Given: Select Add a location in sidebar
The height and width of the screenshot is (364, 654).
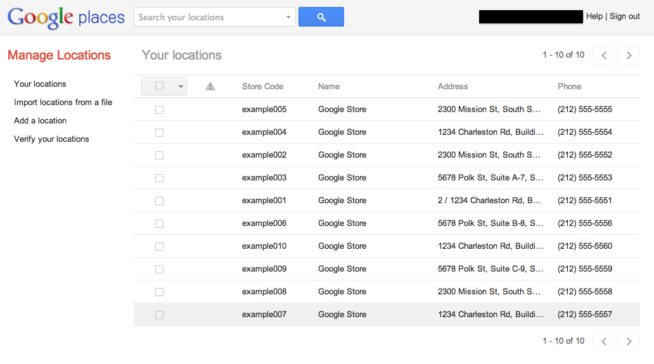Looking at the screenshot, I should coord(40,120).
